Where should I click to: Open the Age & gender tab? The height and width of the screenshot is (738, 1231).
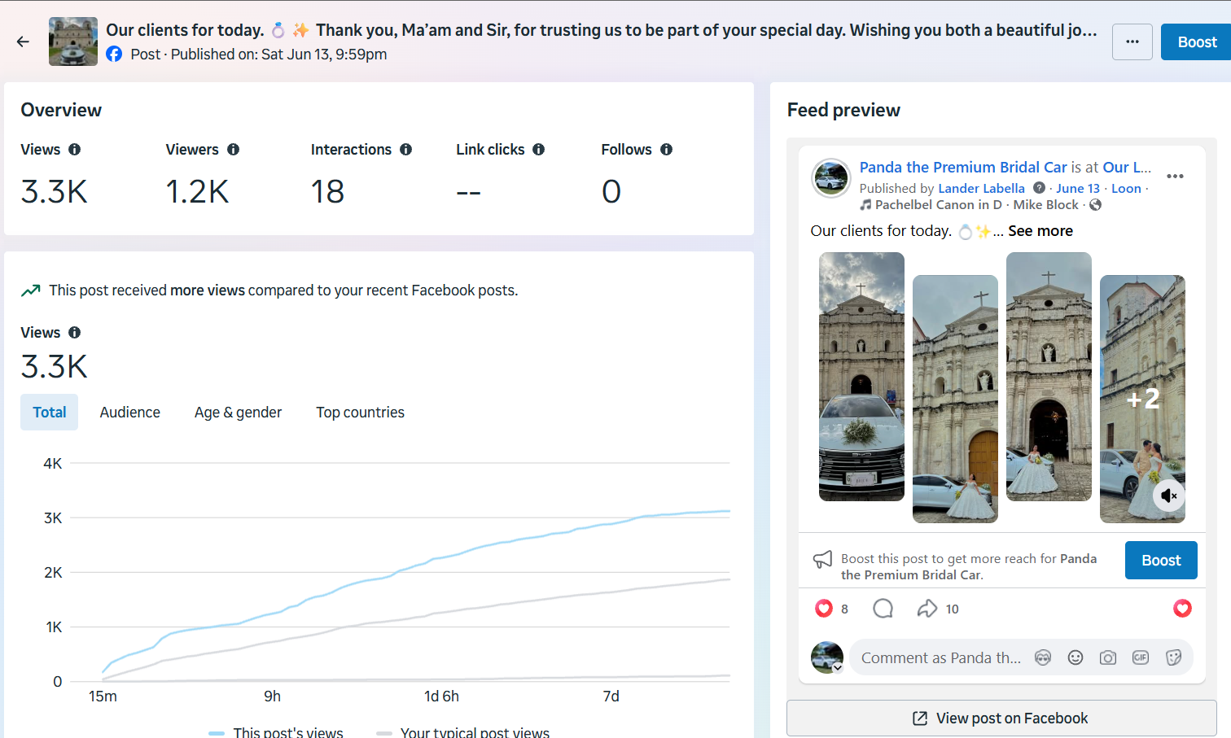[239, 413]
